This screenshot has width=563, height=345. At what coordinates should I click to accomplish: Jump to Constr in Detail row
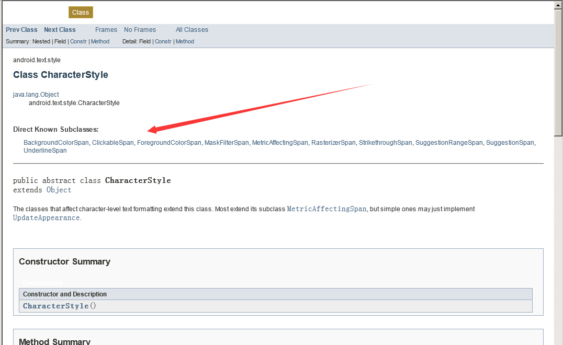[163, 42]
